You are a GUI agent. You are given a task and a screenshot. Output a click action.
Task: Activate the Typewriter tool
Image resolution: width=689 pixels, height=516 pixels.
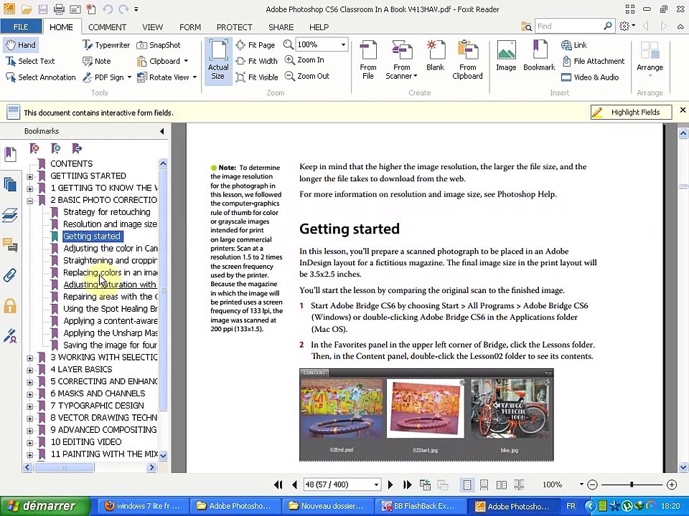coord(106,45)
